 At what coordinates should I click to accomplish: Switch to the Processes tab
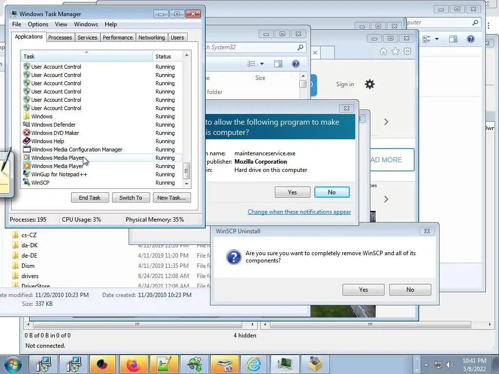(x=60, y=37)
